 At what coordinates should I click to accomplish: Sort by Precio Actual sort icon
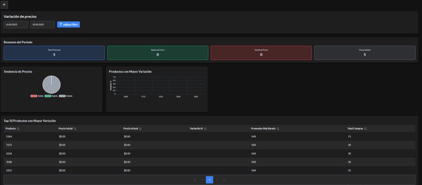click(141, 129)
